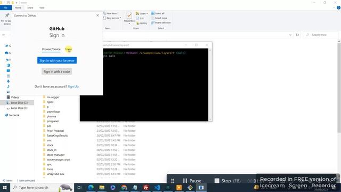
Task: Click the Edit ribbon item
Action: point(140,18)
